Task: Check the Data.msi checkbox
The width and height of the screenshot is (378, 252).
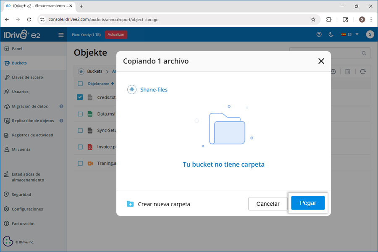Action: coord(80,114)
